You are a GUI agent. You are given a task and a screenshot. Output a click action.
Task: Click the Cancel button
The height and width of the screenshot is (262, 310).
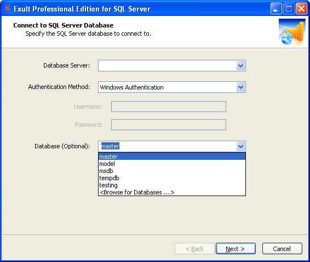[282, 248]
